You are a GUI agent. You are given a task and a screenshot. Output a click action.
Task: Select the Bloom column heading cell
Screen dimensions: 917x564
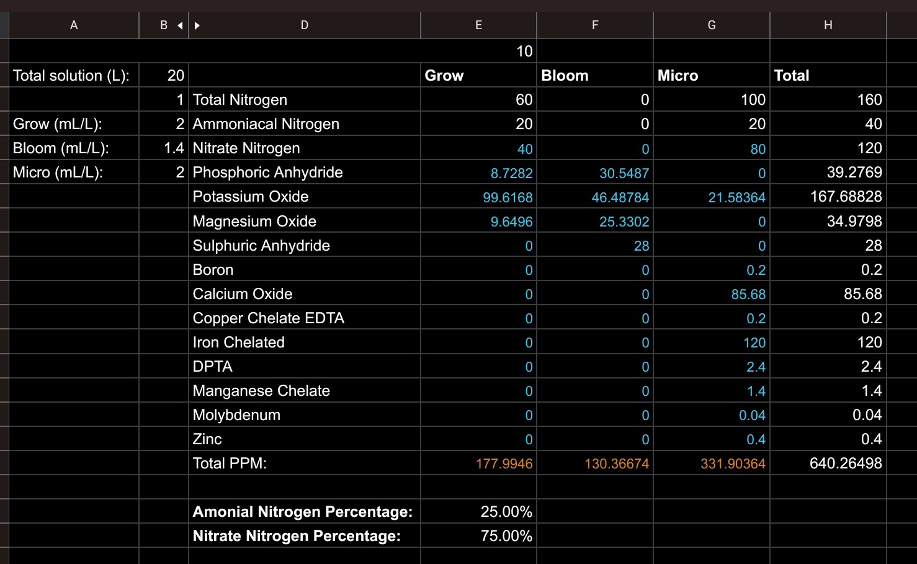594,76
